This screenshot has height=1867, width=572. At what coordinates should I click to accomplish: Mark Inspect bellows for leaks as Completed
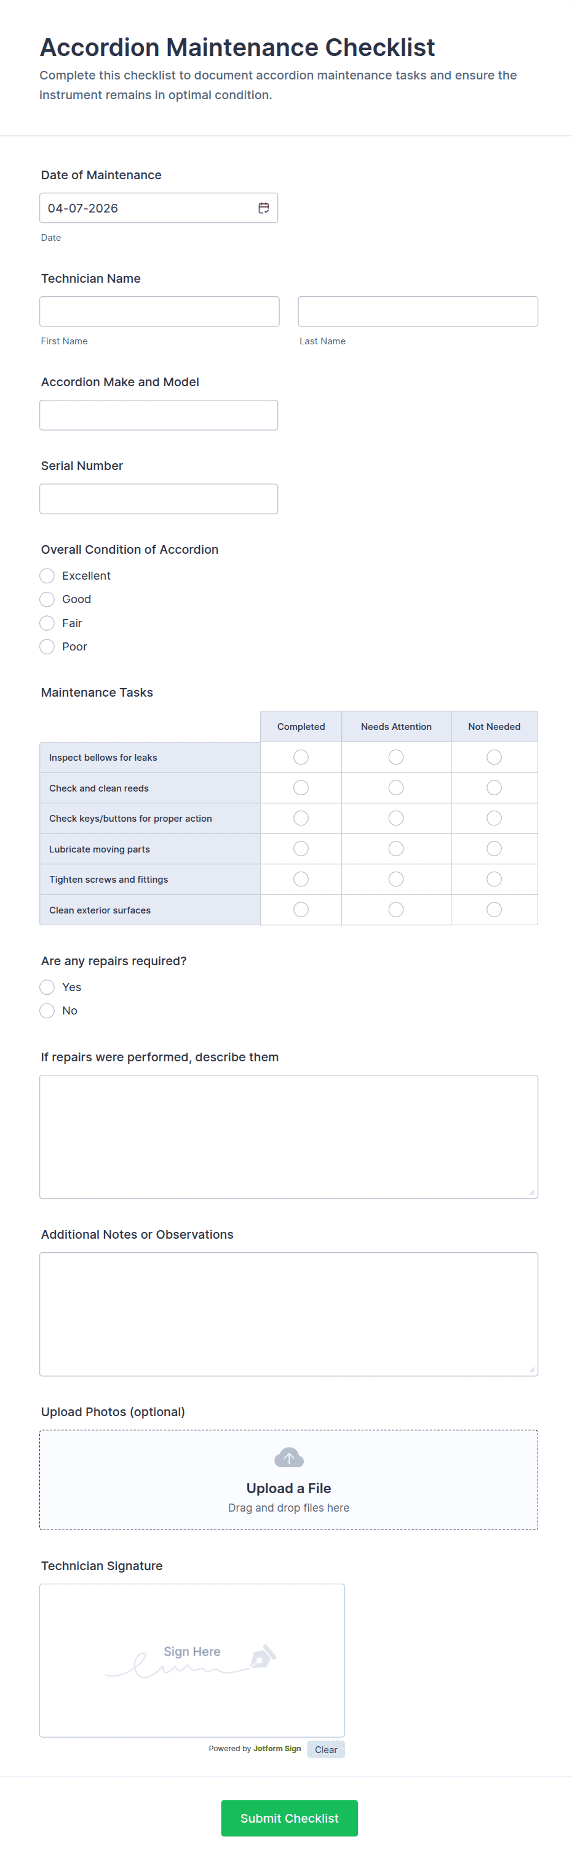301,758
